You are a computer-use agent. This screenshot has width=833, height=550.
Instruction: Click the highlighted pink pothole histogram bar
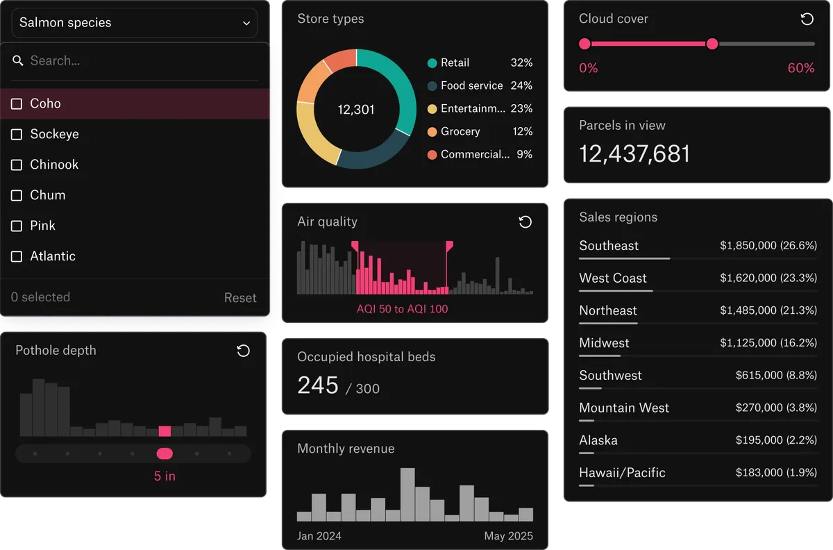pos(165,431)
